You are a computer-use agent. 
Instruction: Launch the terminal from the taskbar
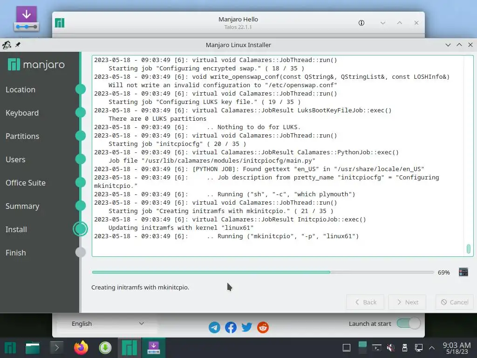56,348
